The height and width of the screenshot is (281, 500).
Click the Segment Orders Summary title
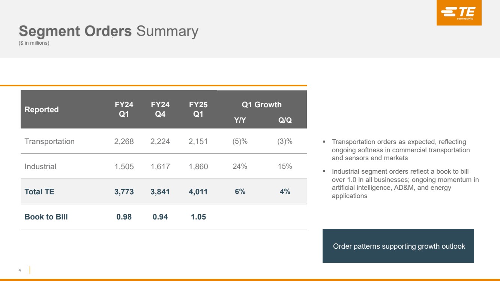pyautogui.click(x=108, y=31)
